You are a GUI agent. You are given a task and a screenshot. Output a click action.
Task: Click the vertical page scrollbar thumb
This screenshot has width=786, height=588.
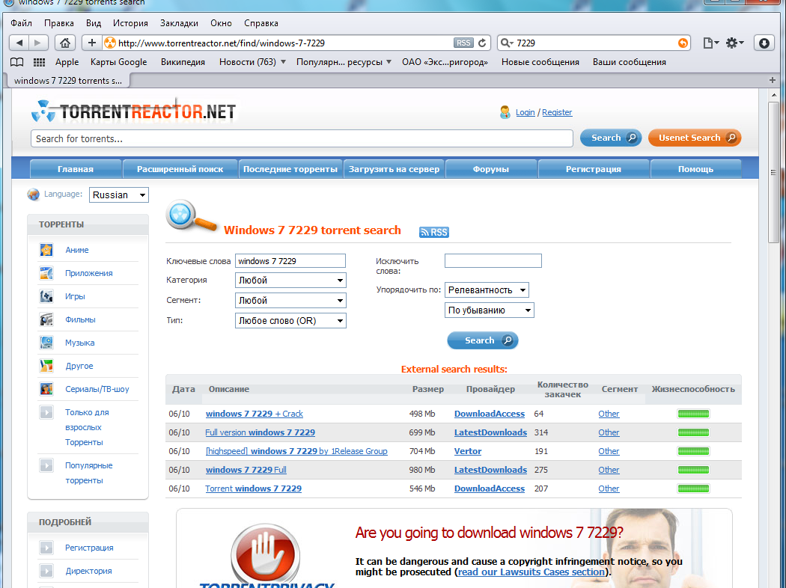tap(773, 173)
